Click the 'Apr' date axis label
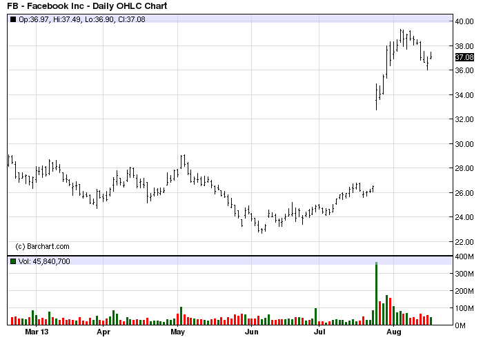The width and height of the screenshot is (483, 353). [103, 332]
